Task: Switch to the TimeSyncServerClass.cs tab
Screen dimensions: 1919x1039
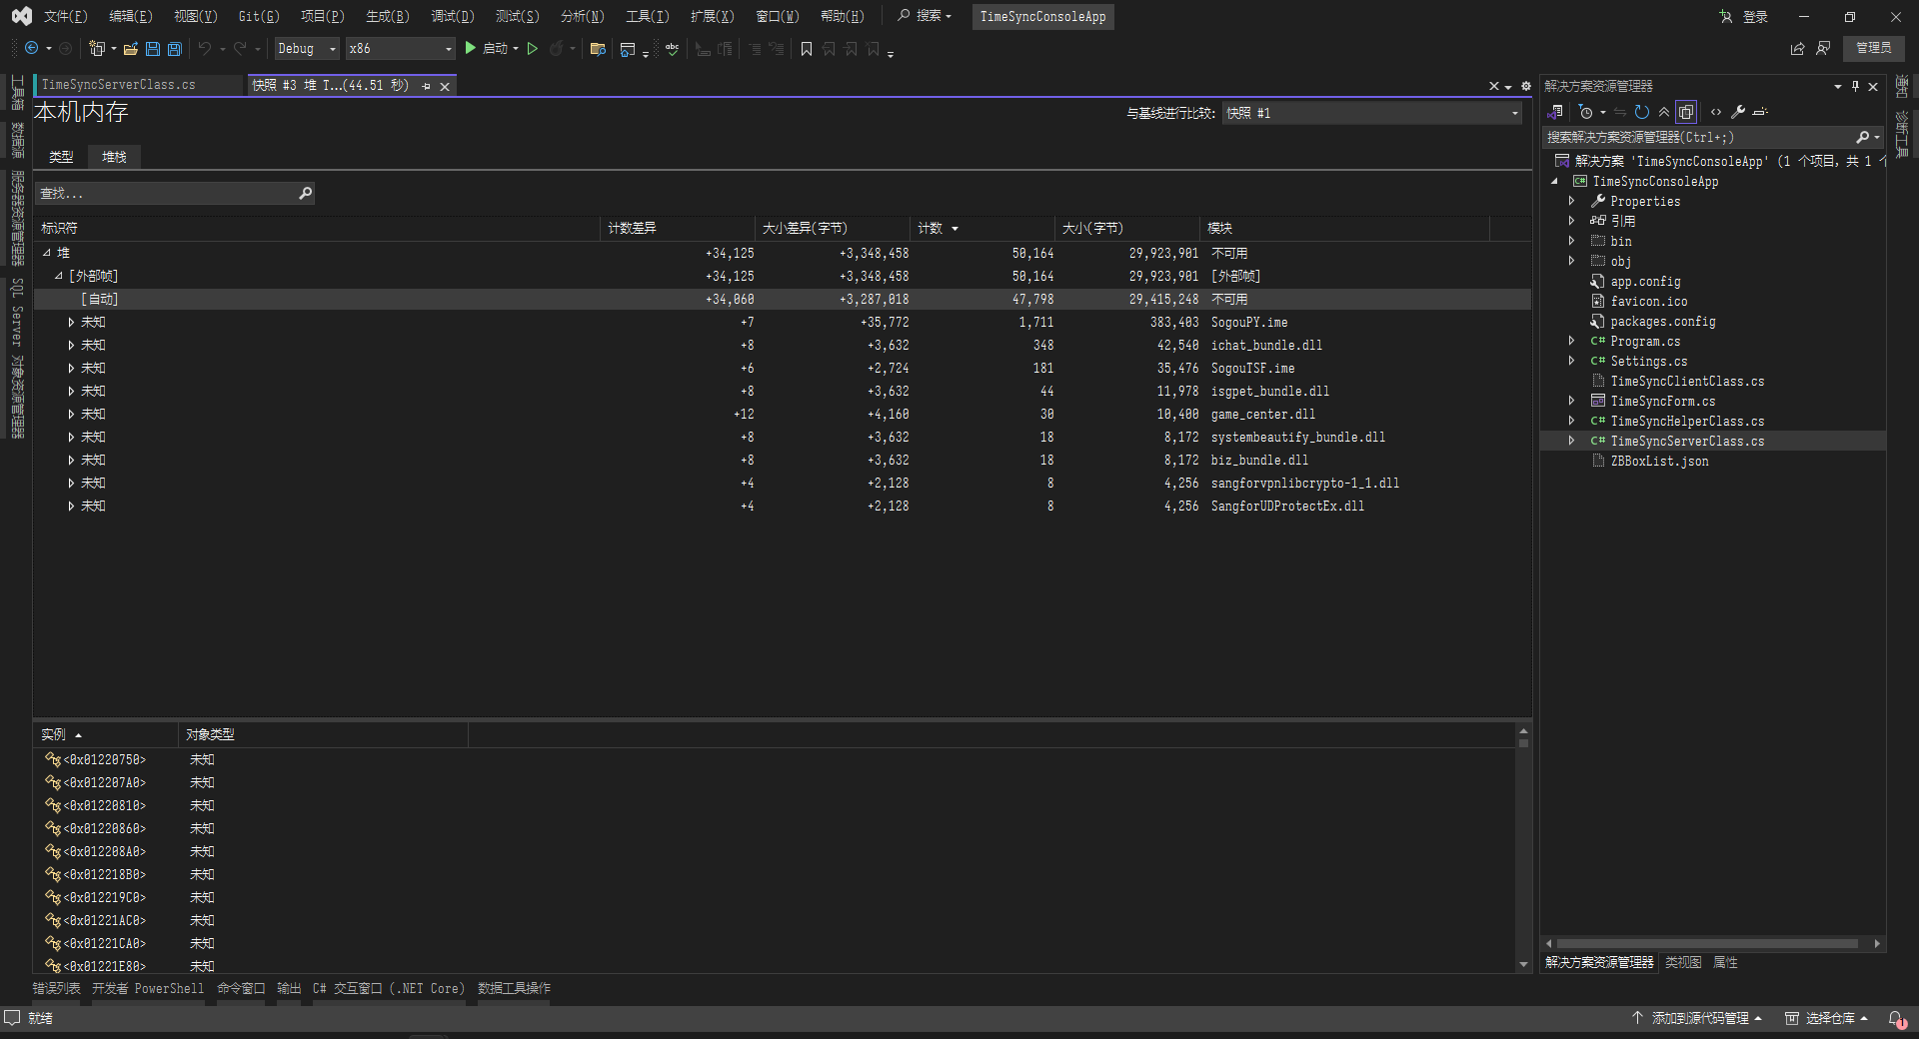Action: 119,85
